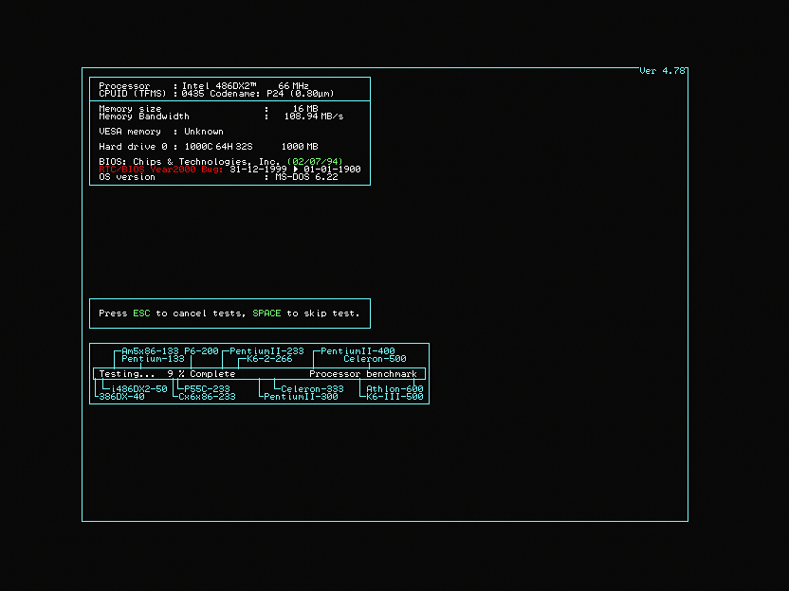Click the "Testing..." status text
Image resolution: width=789 pixels, height=591 pixels.
127,373
